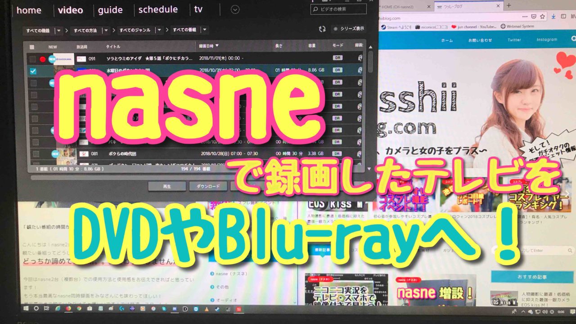Click お問い合わせ in blog navigation

click(x=479, y=40)
